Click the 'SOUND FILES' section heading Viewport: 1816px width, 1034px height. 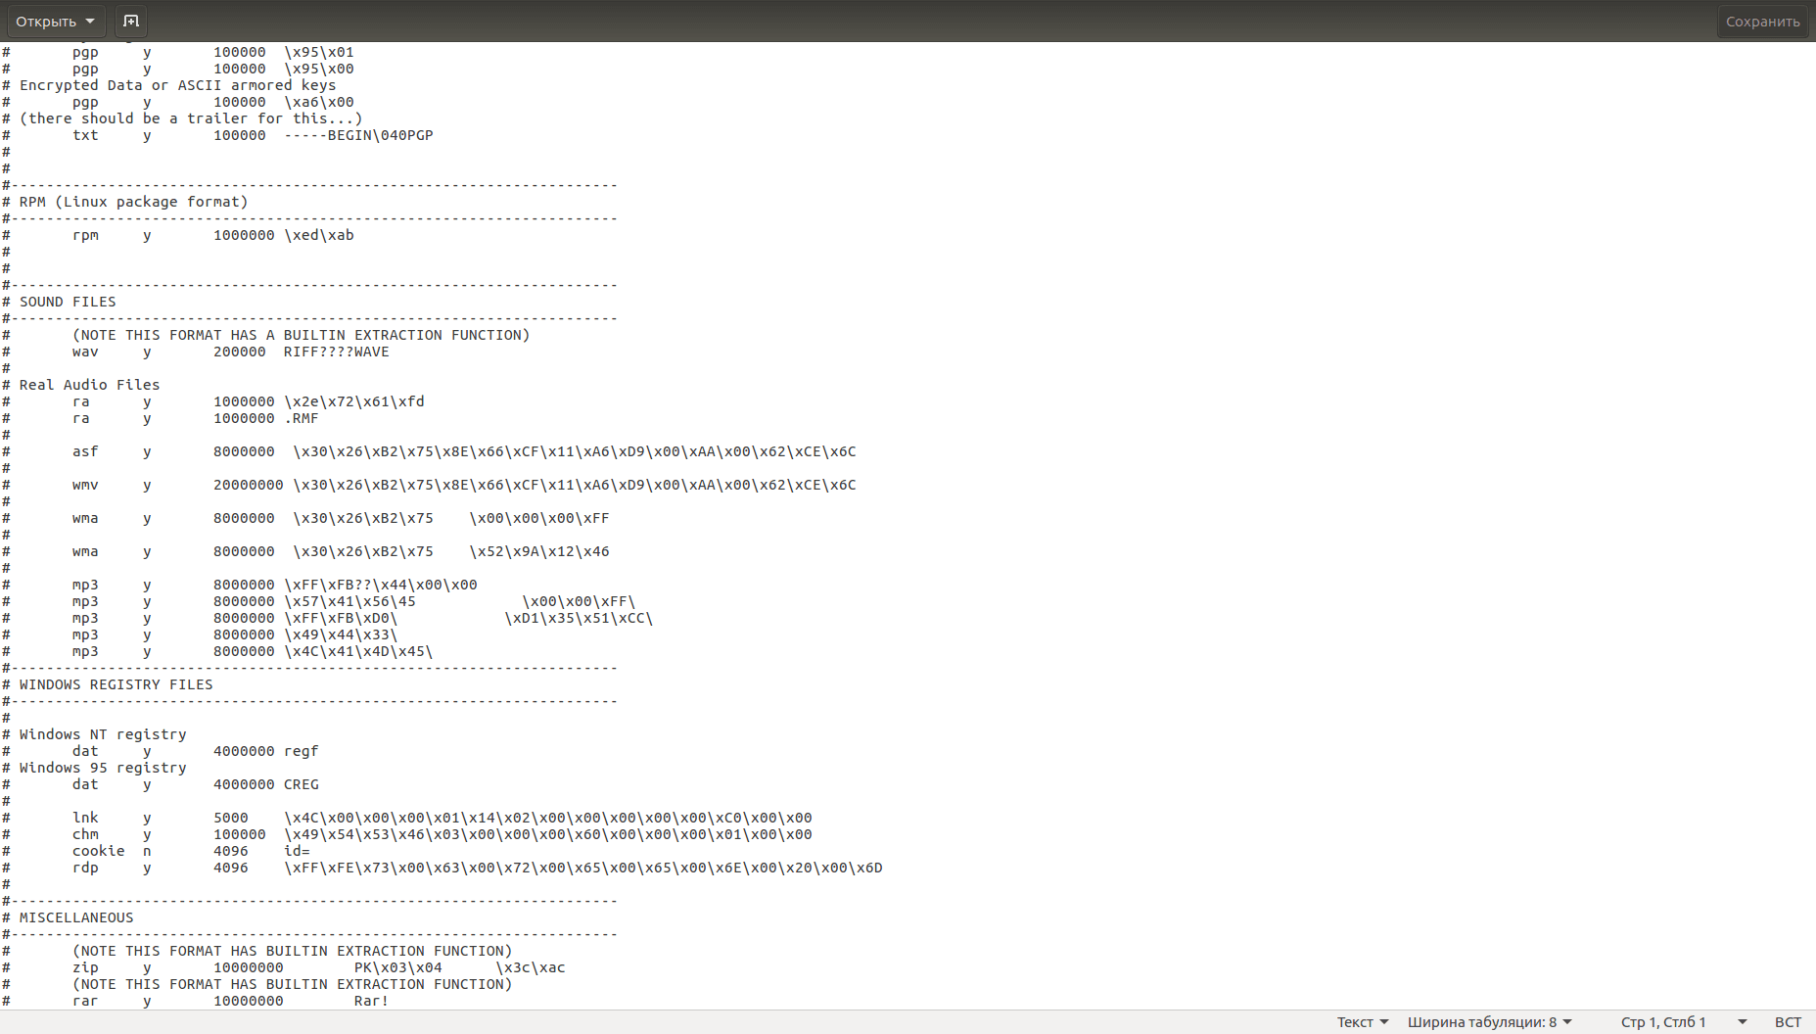tap(68, 302)
